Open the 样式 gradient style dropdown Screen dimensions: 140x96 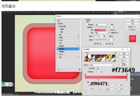pyautogui.click(x=101, y=33)
